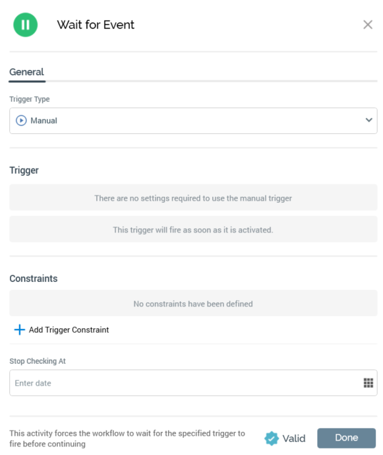Select the Constraints section heading
Viewport: 383px width, 455px height.
[34, 279]
